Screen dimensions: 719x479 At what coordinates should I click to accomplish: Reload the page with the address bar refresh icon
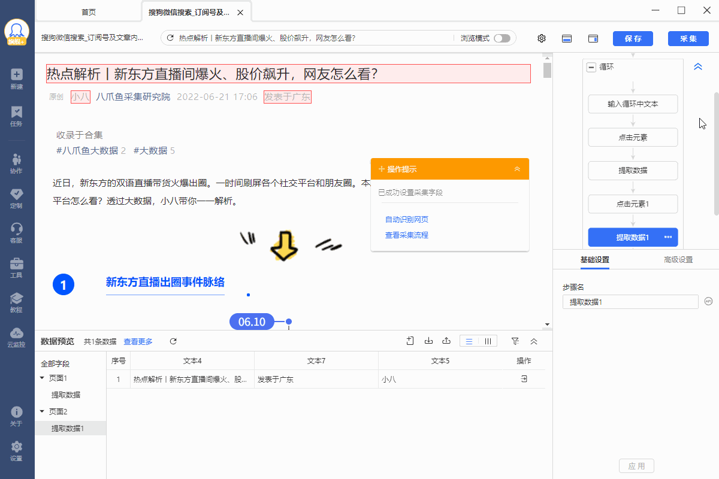point(170,38)
